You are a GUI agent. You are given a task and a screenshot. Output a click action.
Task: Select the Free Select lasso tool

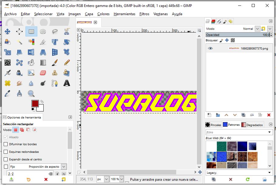point(55,32)
